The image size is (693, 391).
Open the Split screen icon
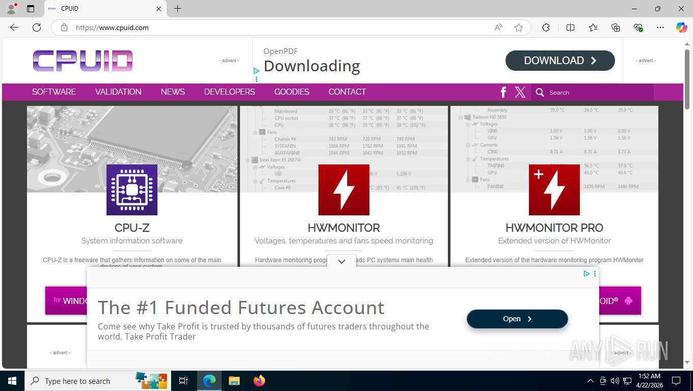(x=570, y=27)
